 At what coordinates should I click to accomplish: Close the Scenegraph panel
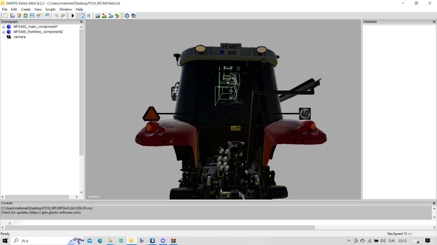[x=81, y=22]
